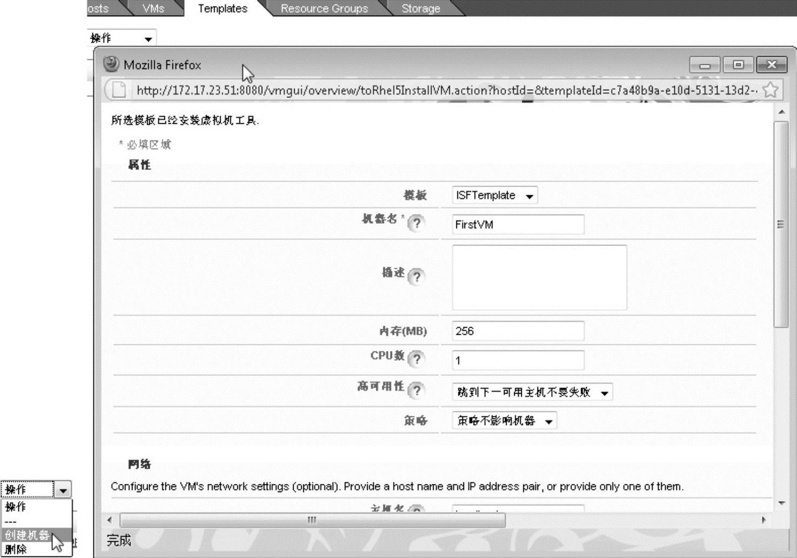The width and height of the screenshot is (797, 558).
Task: Open help icon for CPU数 field
Action: (416, 358)
